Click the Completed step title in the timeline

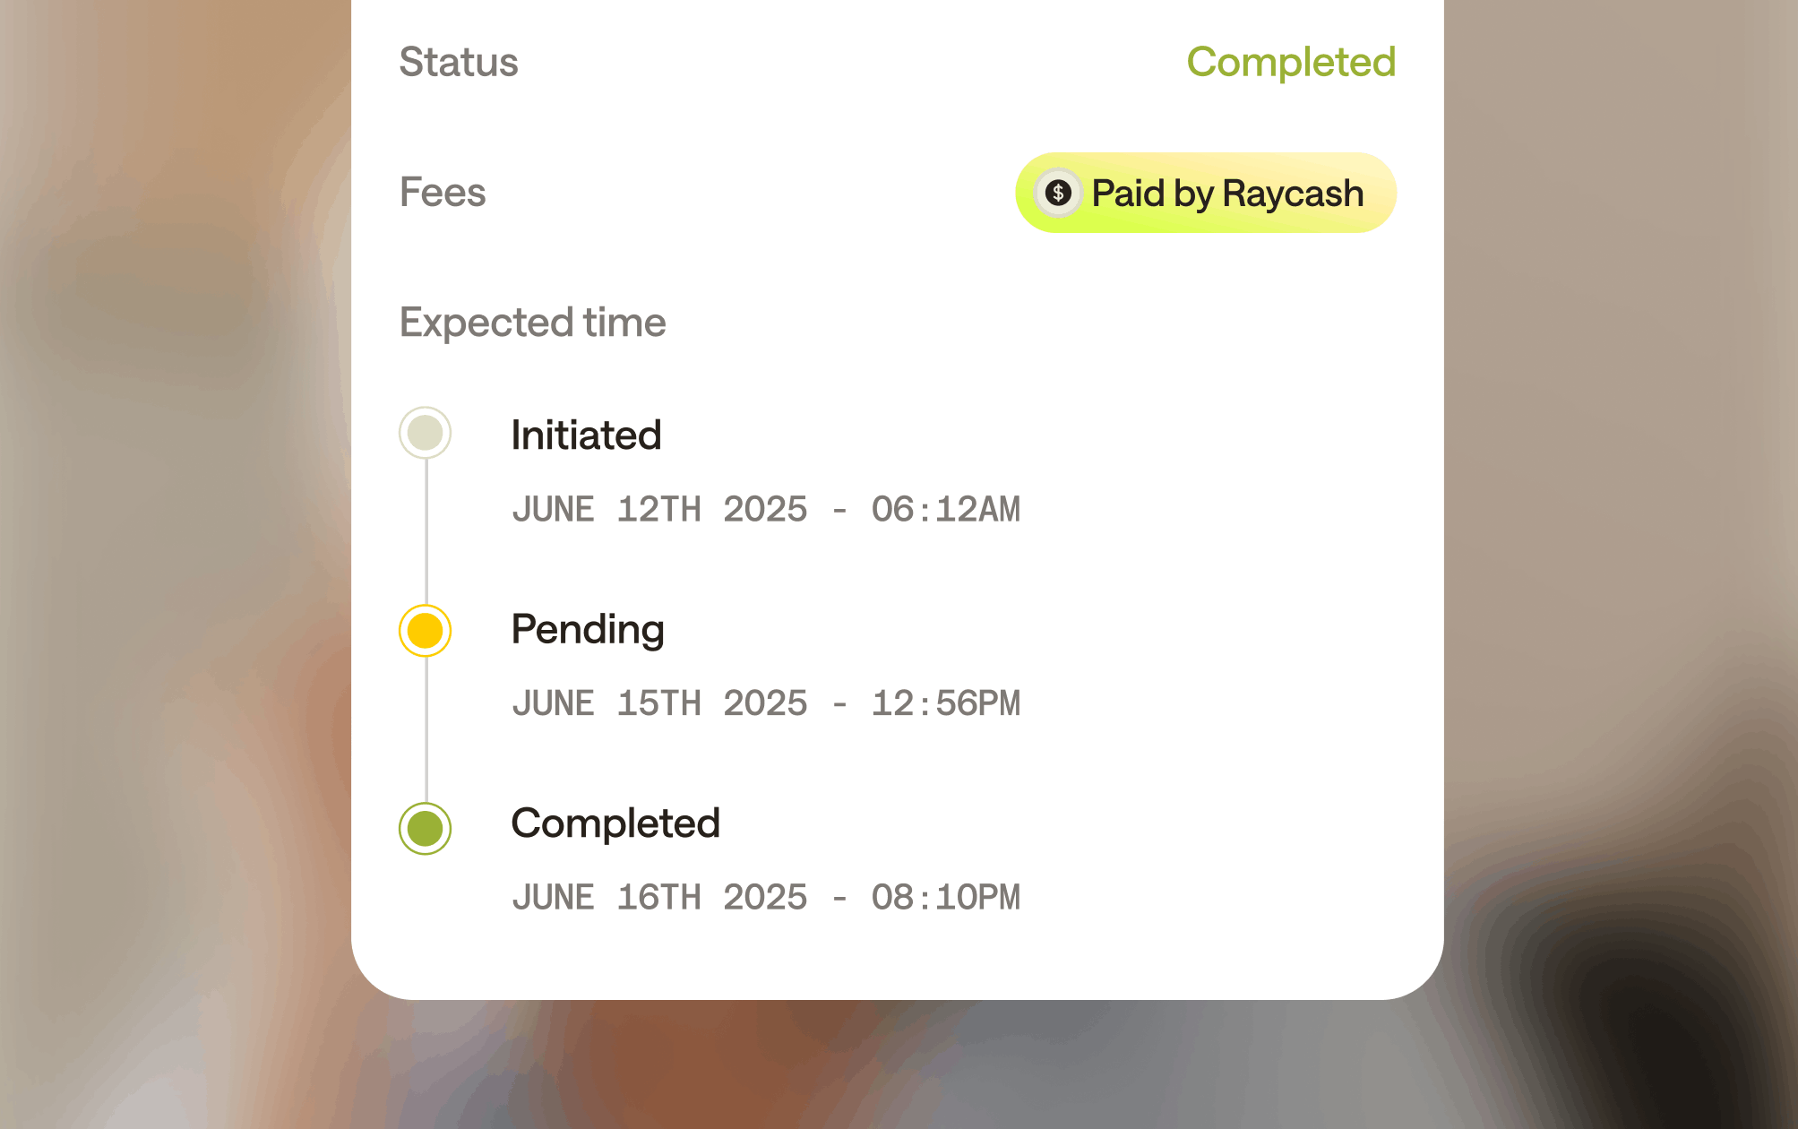(x=615, y=823)
